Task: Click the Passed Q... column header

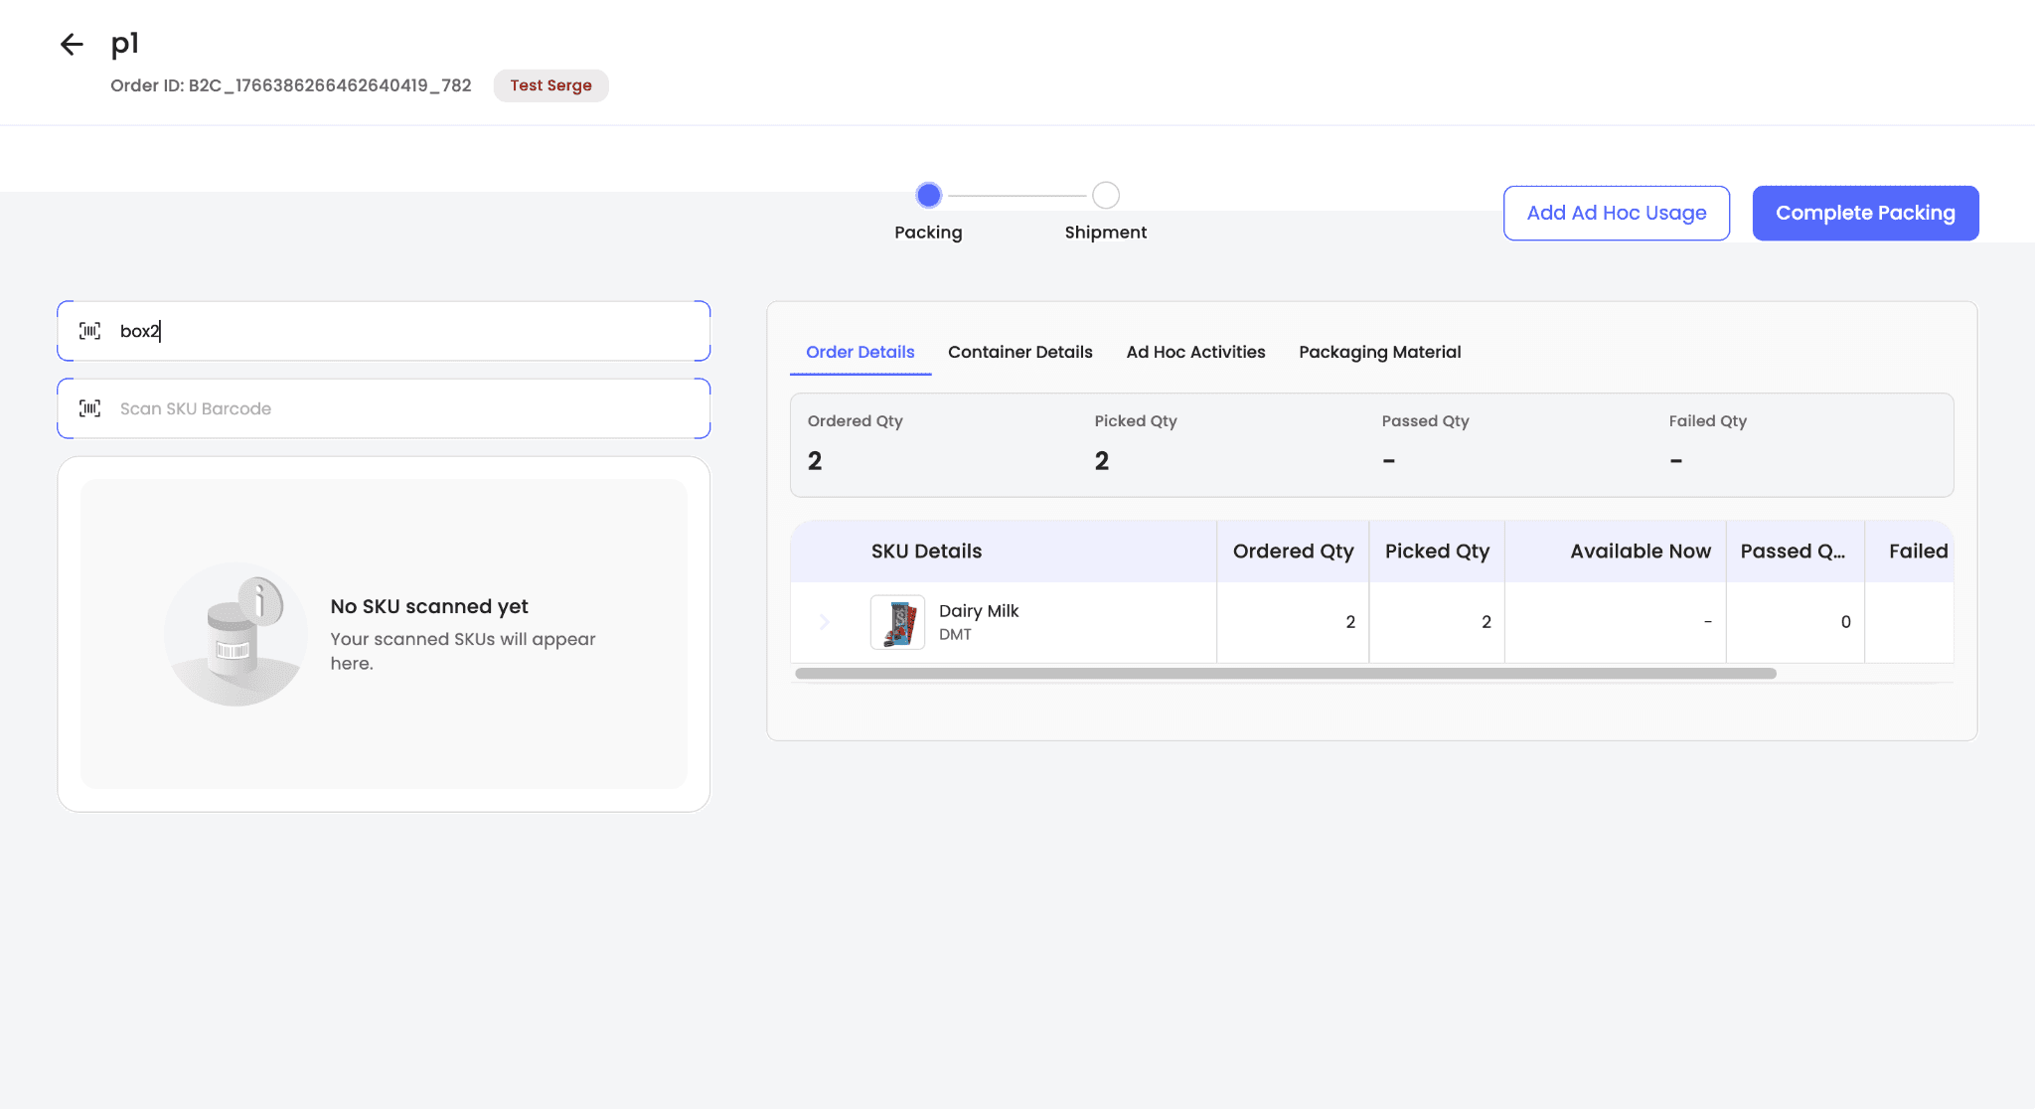Action: [x=1794, y=552]
